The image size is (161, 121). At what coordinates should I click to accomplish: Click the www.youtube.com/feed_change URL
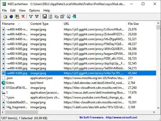[x=94, y=98]
